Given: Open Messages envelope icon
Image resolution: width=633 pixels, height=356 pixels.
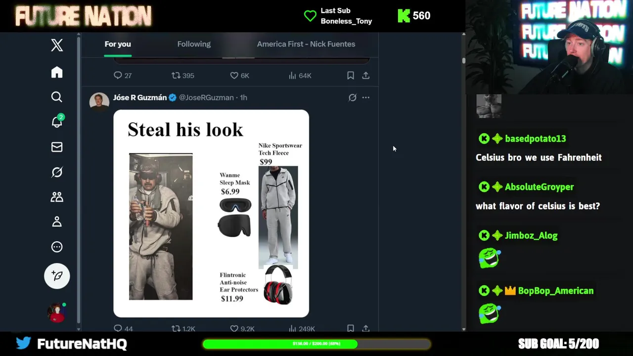Looking at the screenshot, I should coord(57,147).
